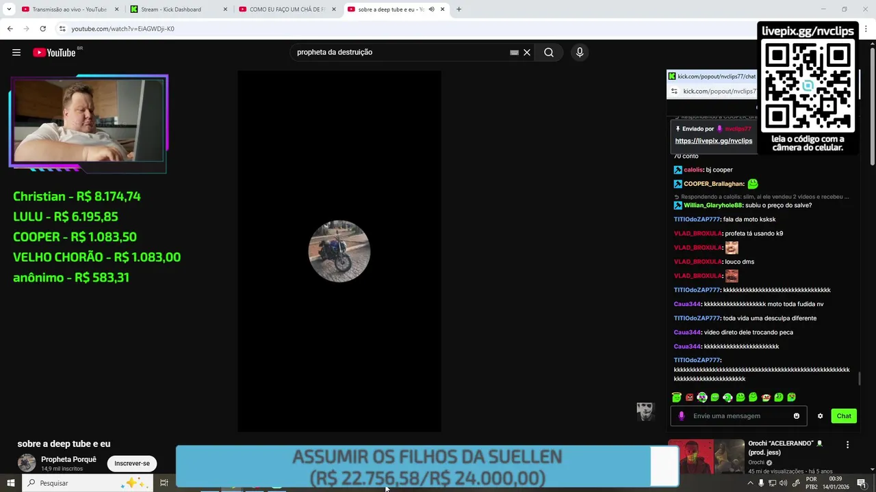Click TITIOdoZAP777 username on moto message
The width and height of the screenshot is (876, 492).
point(697,219)
